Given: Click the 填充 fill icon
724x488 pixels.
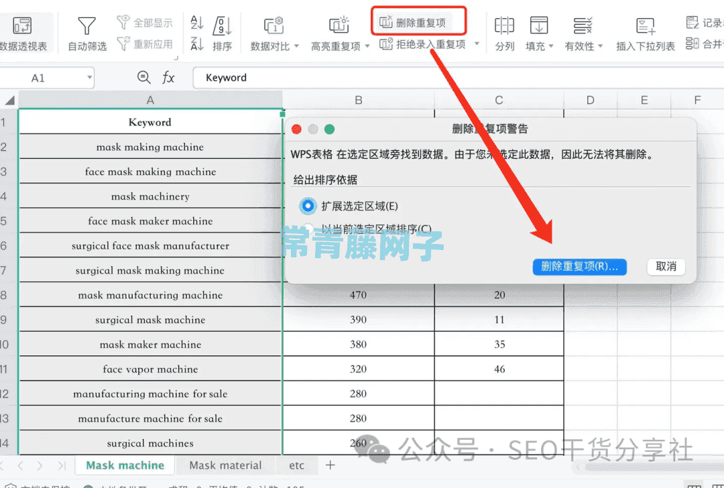Looking at the screenshot, I should 538,26.
